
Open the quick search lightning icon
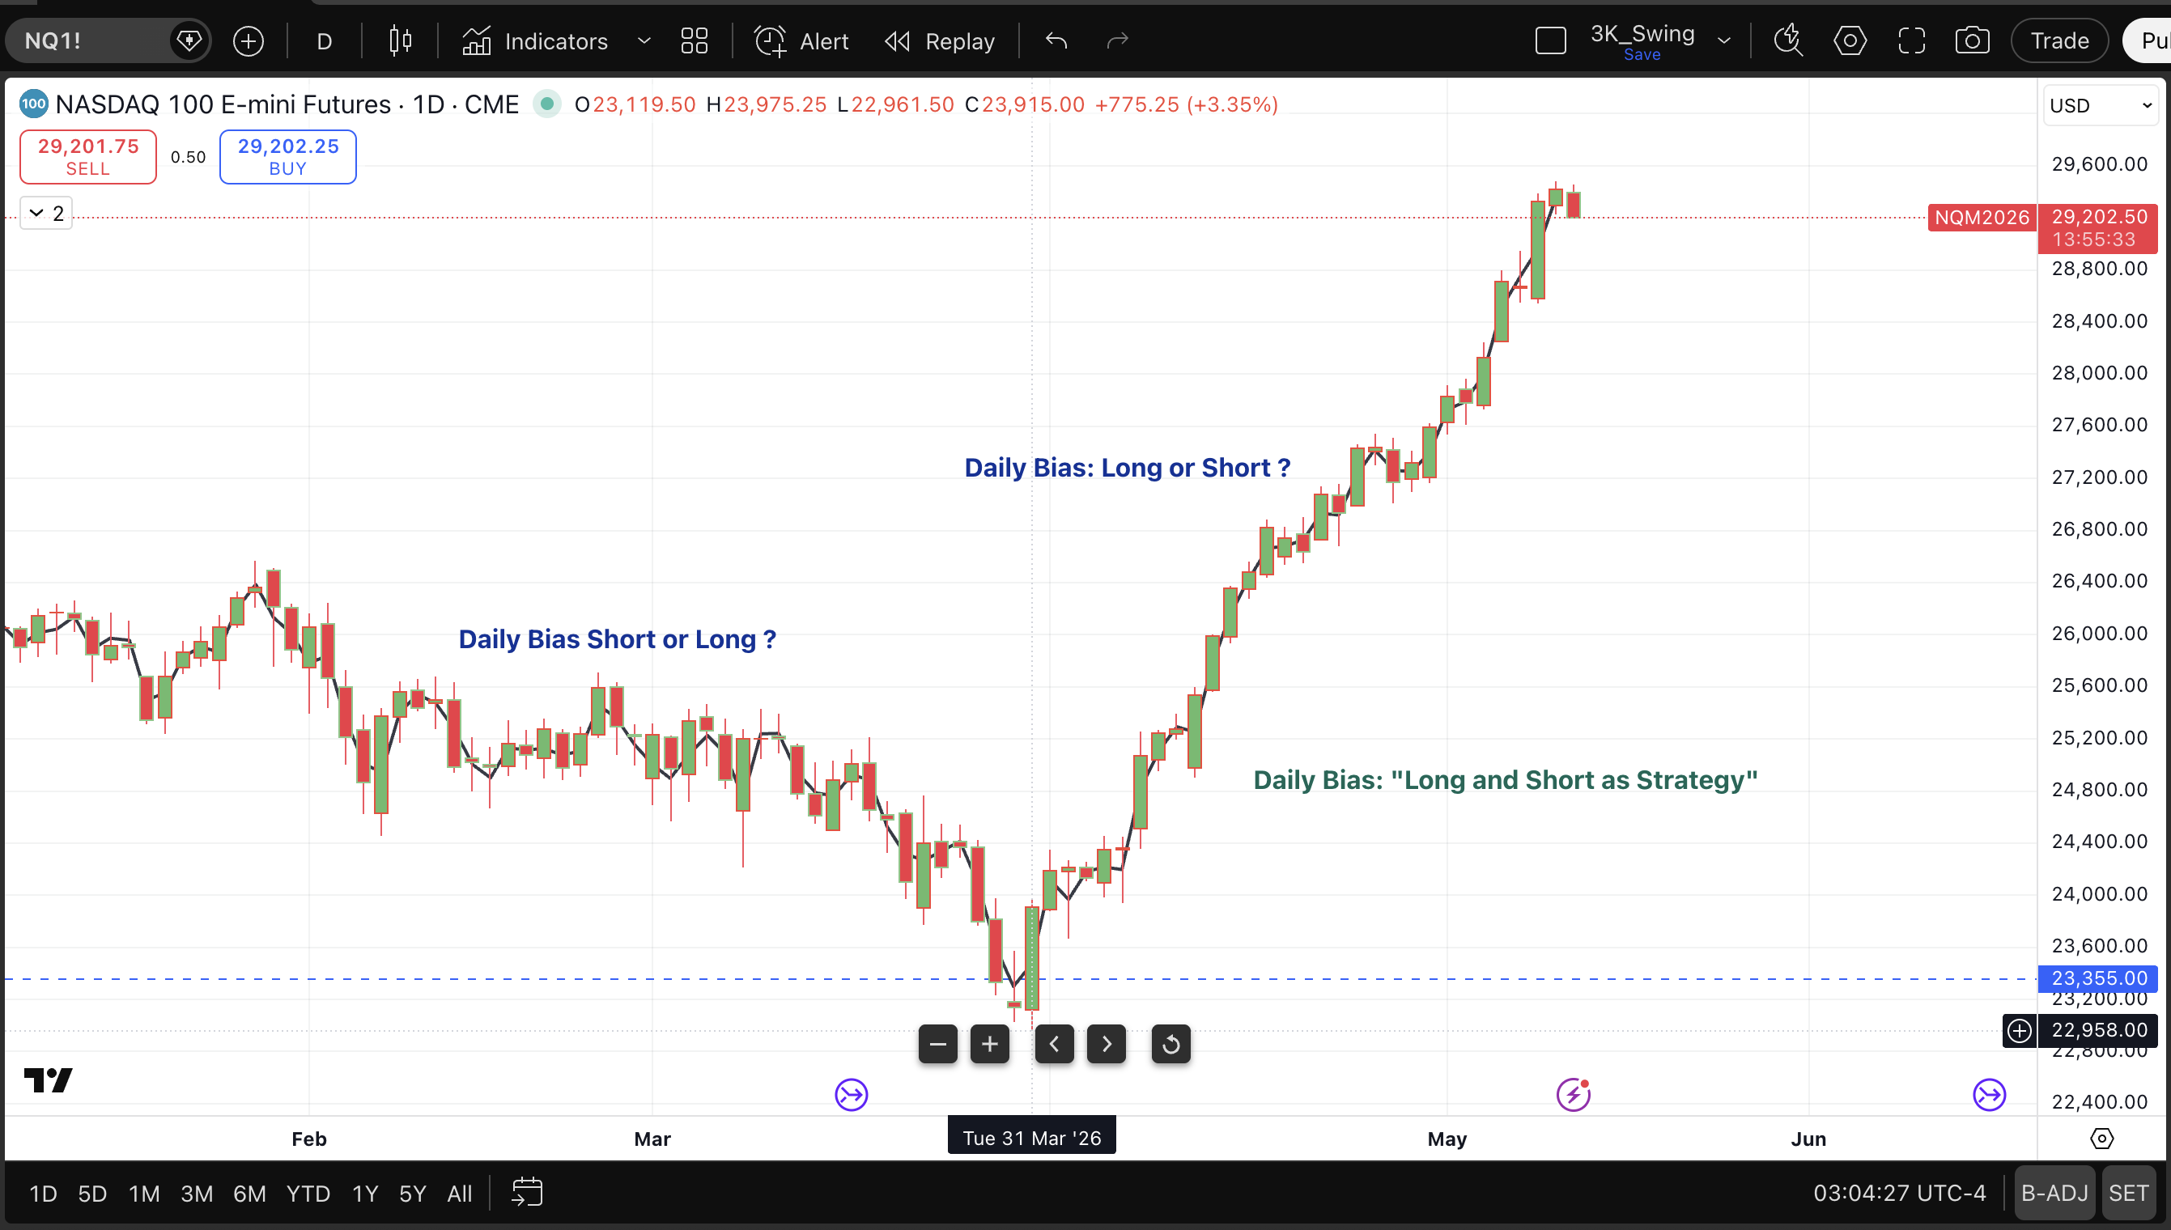pyautogui.click(x=1788, y=40)
